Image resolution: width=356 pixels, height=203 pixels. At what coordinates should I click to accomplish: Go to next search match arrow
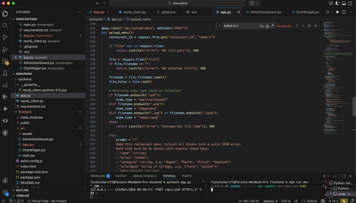point(303,26)
